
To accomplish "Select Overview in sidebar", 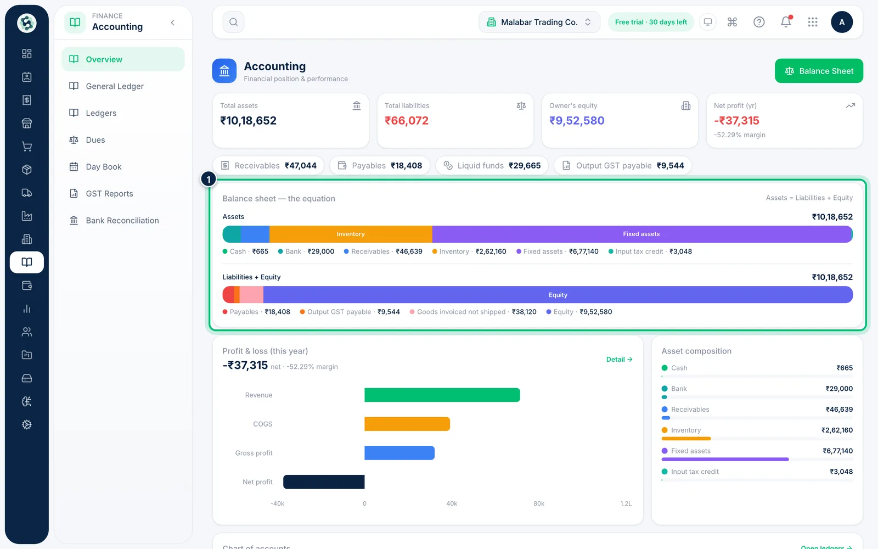I will coord(123,59).
